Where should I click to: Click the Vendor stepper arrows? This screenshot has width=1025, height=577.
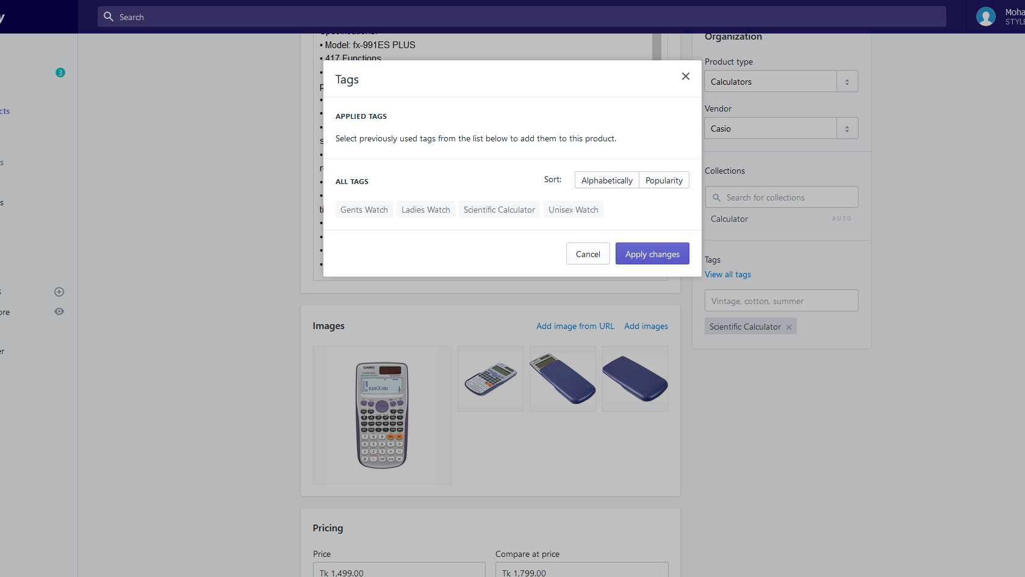click(847, 129)
